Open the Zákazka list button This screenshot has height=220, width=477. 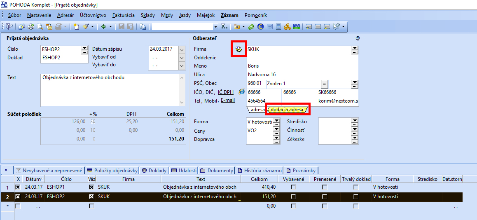[354, 139]
